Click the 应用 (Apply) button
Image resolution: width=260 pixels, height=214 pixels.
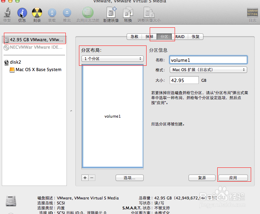pos(233,178)
